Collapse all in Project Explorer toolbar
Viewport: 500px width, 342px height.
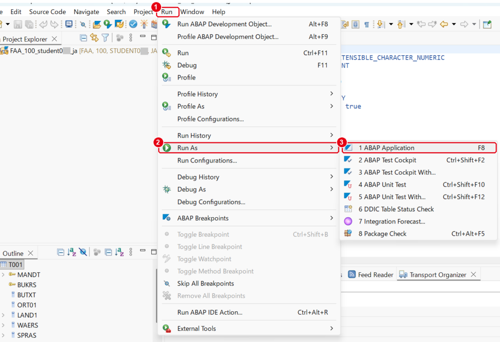click(83, 38)
